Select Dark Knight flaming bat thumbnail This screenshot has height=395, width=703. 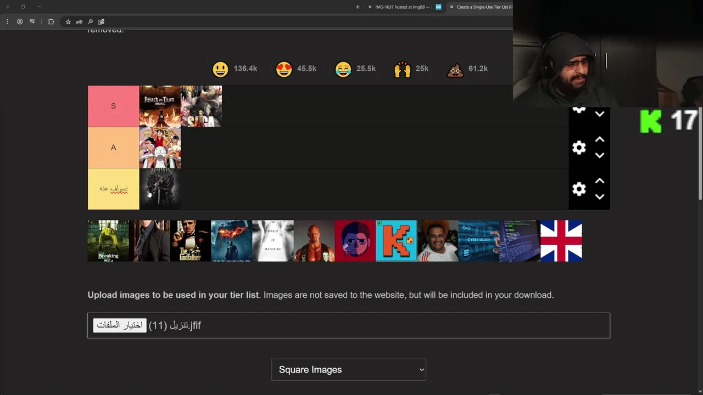click(232, 241)
